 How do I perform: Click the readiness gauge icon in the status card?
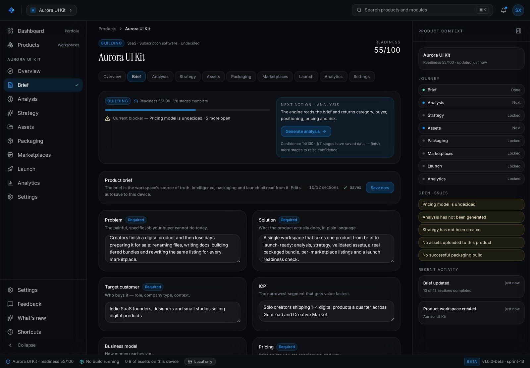pos(135,101)
